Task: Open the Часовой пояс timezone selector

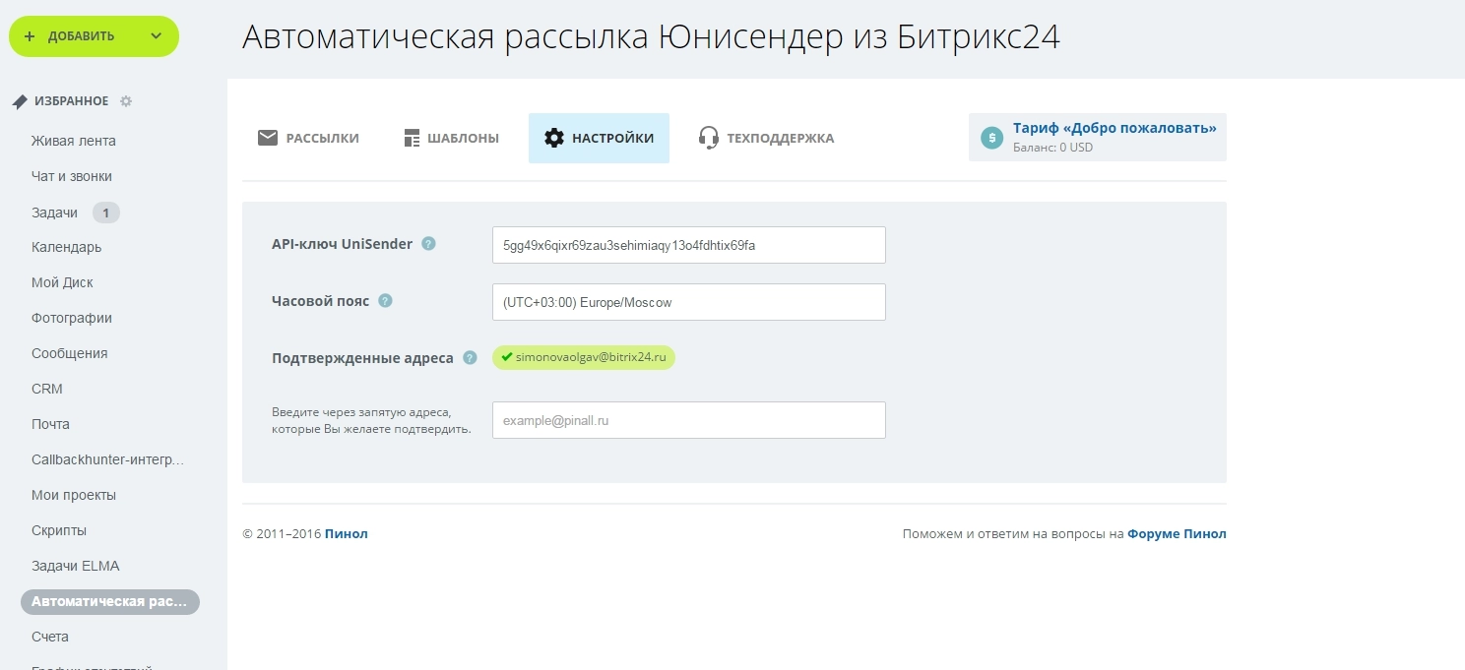Action: (x=688, y=302)
